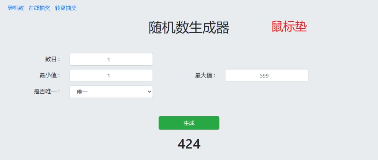Click the red 鼠标垫 text
Viewport: 378px width, 160px height.
pyautogui.click(x=289, y=27)
